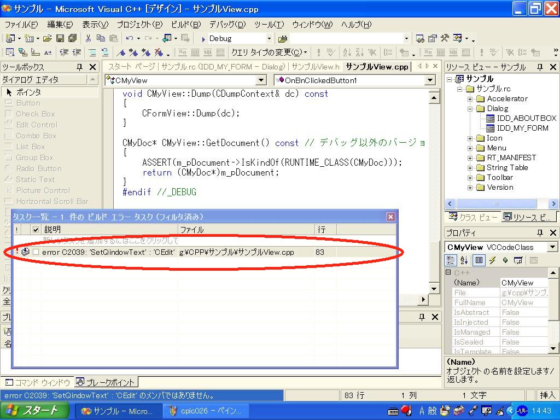Select the IDD_ABOUTBOX dialog resource
Image resolution: width=560 pixels, height=420 pixels.
click(x=527, y=118)
